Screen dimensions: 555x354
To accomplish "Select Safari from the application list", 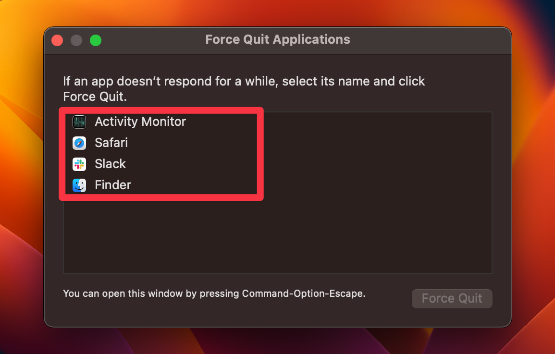I will [111, 143].
